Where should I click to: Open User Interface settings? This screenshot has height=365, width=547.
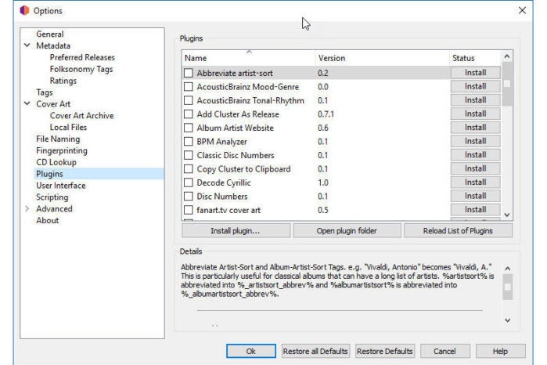pyautogui.click(x=61, y=186)
